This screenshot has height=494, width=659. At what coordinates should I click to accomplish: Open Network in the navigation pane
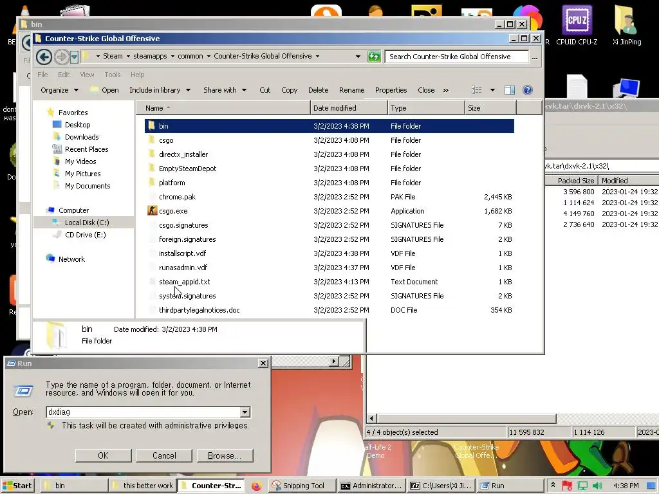point(71,259)
